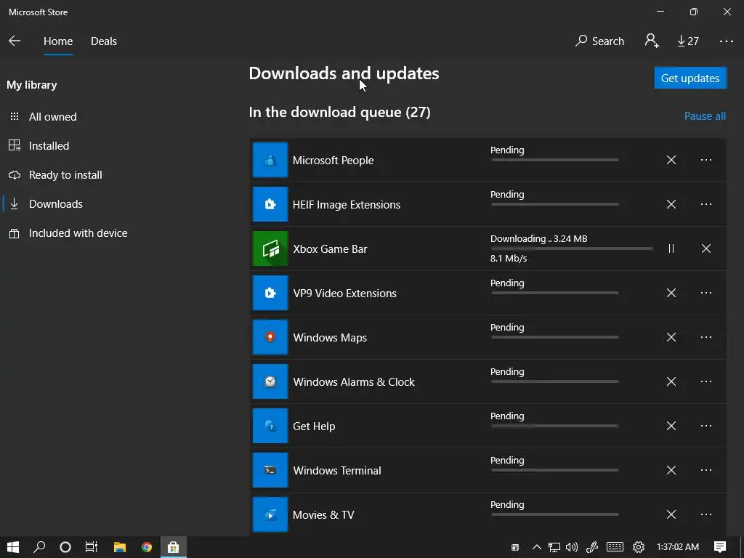Open Search in the Store header
744x558 pixels.
click(x=599, y=41)
